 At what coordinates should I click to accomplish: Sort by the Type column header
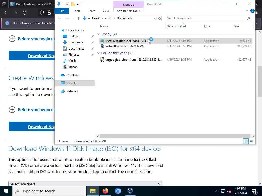(207, 26)
